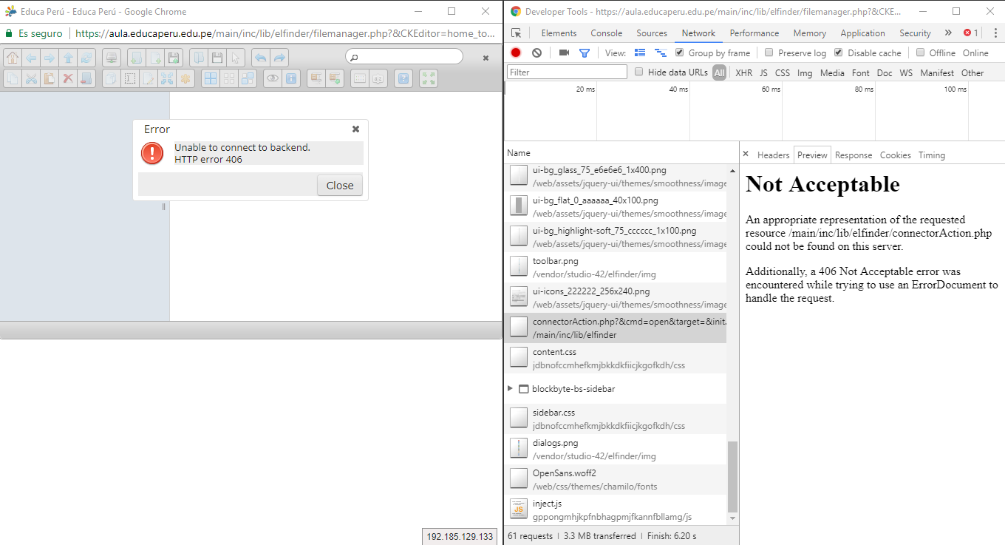
Task: Clear the network log with the block icon
Action: click(537, 53)
